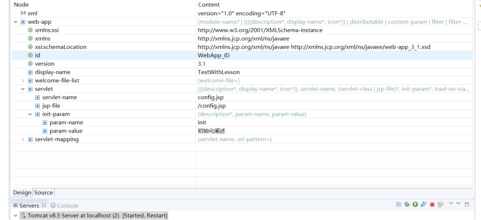Stop the Tomcat server
This screenshot has height=220, width=481.
coord(432,204)
